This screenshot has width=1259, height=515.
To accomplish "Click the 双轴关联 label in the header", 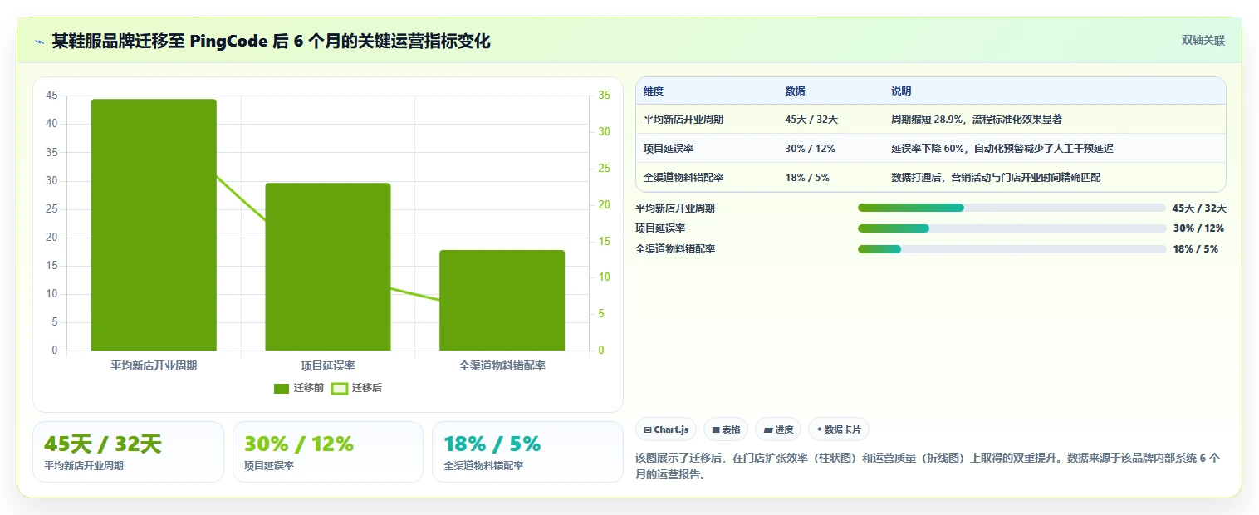I will click(x=1203, y=40).
